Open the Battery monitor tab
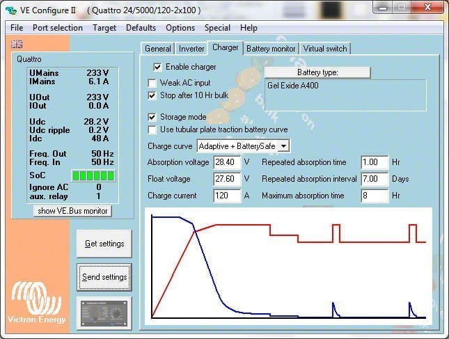The image size is (449, 339). point(271,49)
